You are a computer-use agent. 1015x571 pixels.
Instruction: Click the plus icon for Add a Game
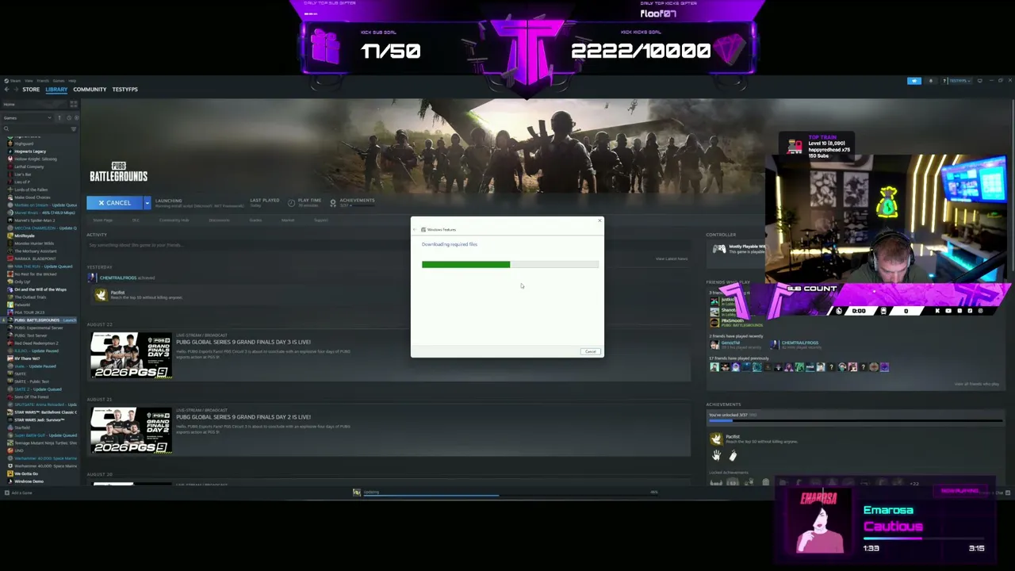(6, 492)
